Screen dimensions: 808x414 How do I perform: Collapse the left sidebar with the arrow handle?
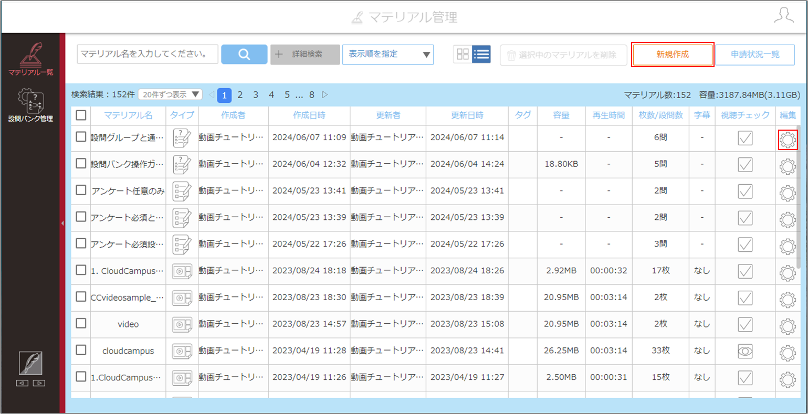[x=62, y=224]
